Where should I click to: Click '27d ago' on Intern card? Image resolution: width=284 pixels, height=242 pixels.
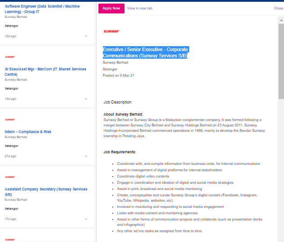[10, 156]
